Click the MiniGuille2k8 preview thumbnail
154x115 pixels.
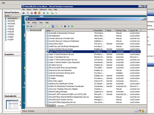(x=12, y=105)
